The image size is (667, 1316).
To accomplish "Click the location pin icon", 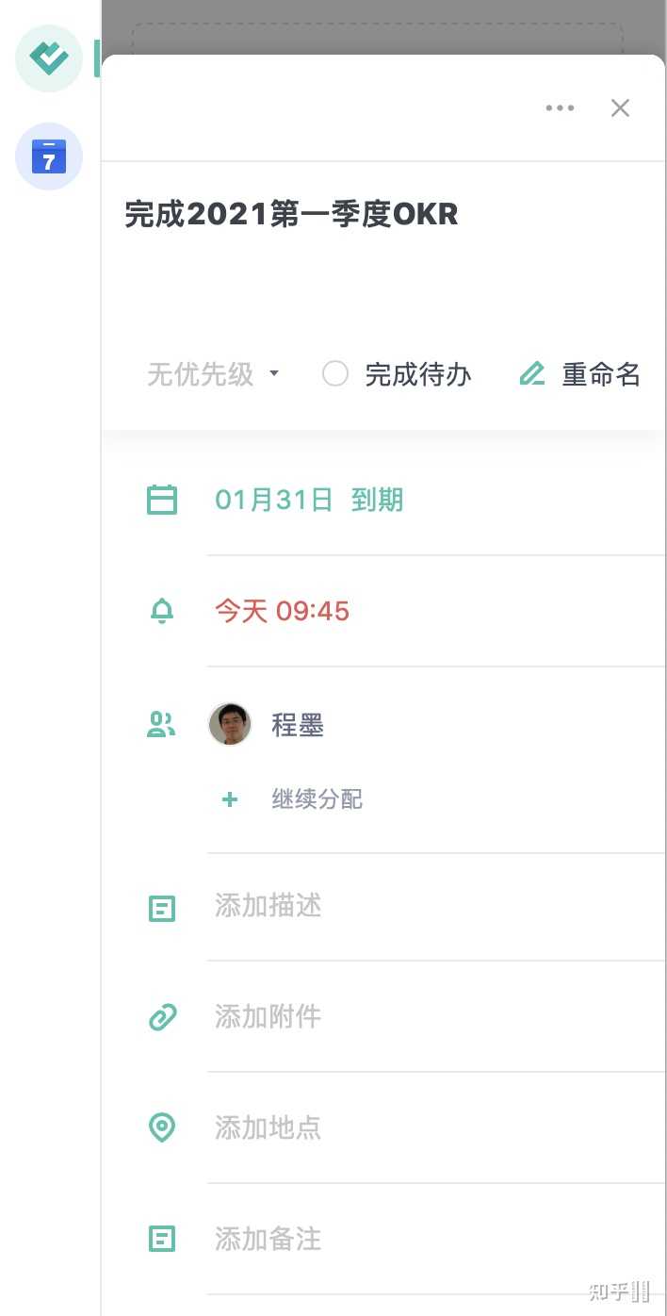I will pos(162,1127).
